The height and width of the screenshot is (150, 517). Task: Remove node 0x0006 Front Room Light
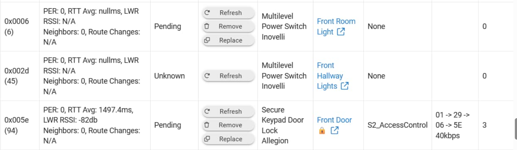coord(228,27)
